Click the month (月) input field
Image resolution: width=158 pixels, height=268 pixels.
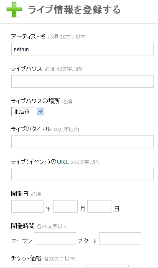click(65, 206)
